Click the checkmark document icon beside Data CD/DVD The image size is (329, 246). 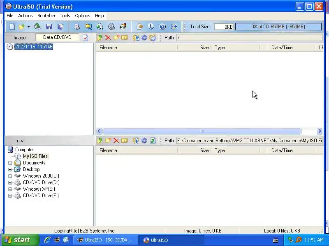85,38
